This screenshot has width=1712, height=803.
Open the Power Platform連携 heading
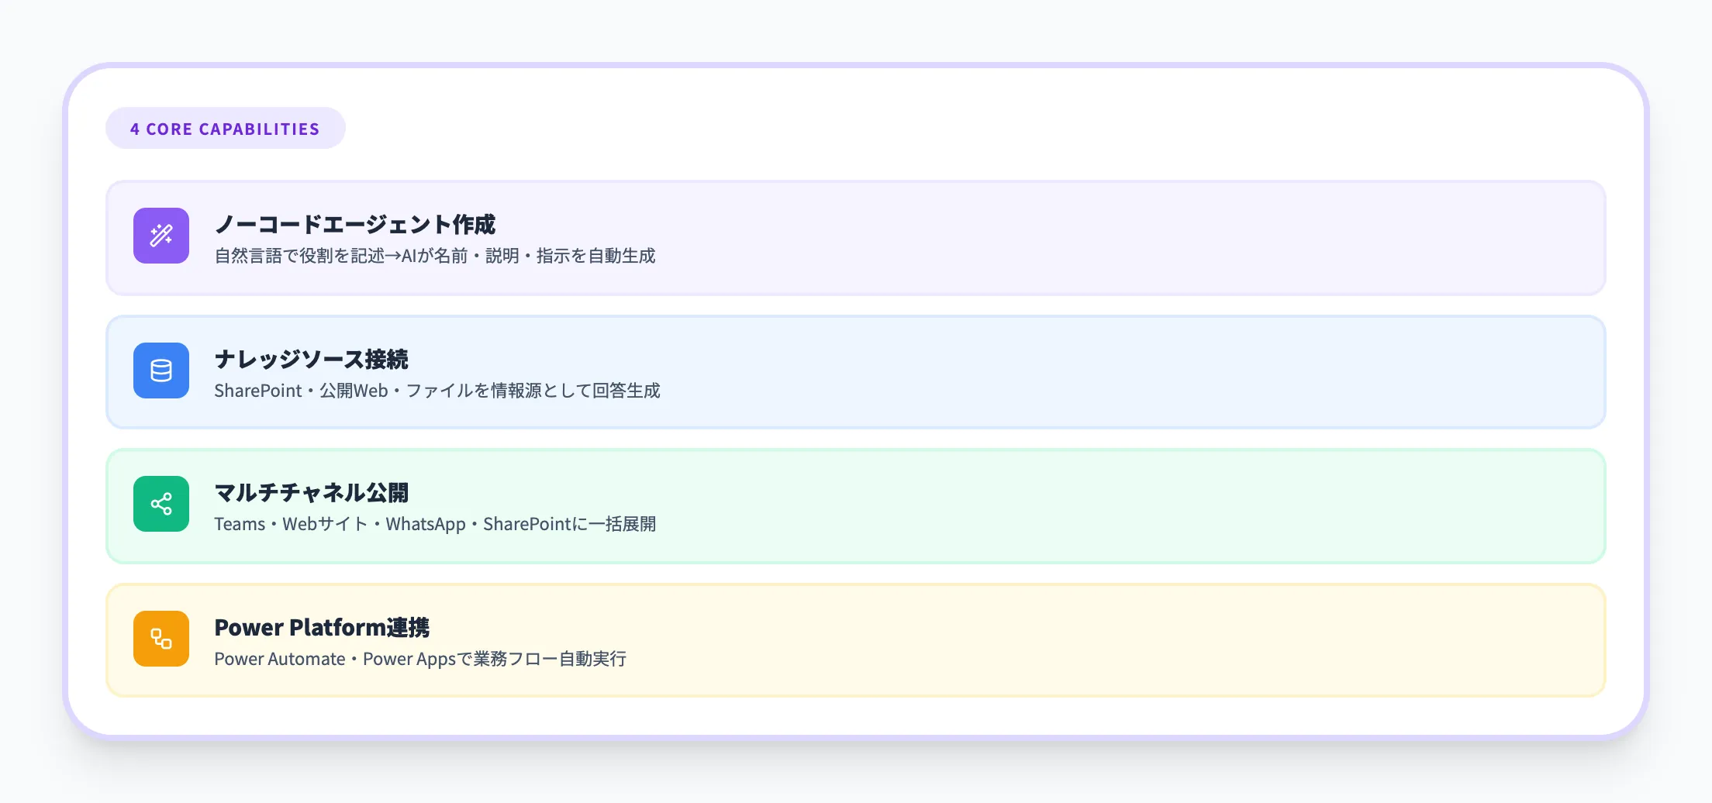pyautogui.click(x=321, y=627)
